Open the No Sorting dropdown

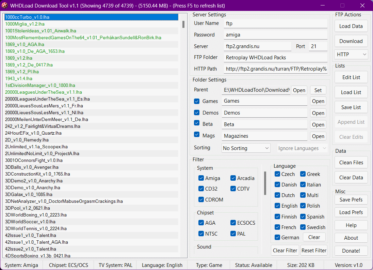coord(246,148)
